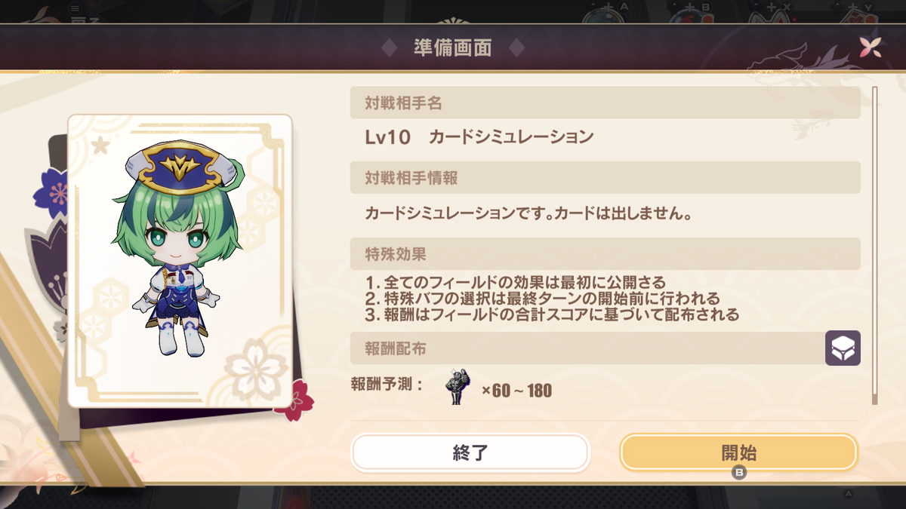Select the 特殊効果 section header
The height and width of the screenshot is (509, 906).
tap(605, 253)
